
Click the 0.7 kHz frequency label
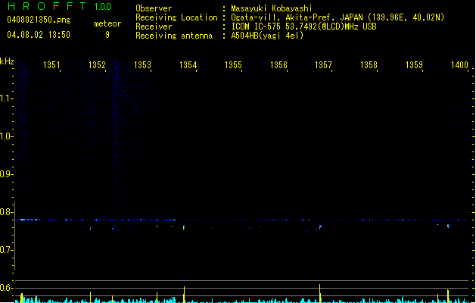(x=6, y=250)
